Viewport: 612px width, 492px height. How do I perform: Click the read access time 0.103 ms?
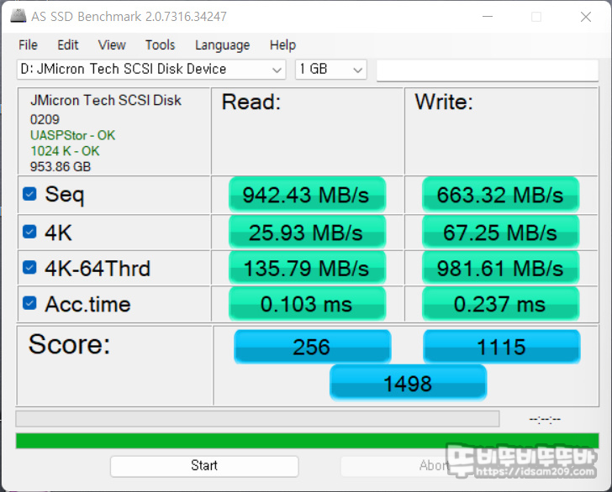pos(307,304)
